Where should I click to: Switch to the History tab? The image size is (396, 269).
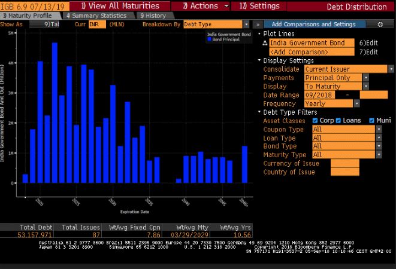coord(155,16)
